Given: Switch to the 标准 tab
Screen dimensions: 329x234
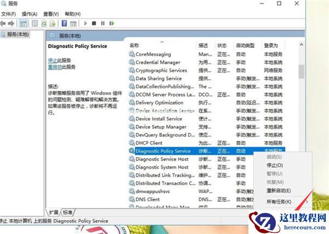Looking at the screenshot, I should pos(67,213).
